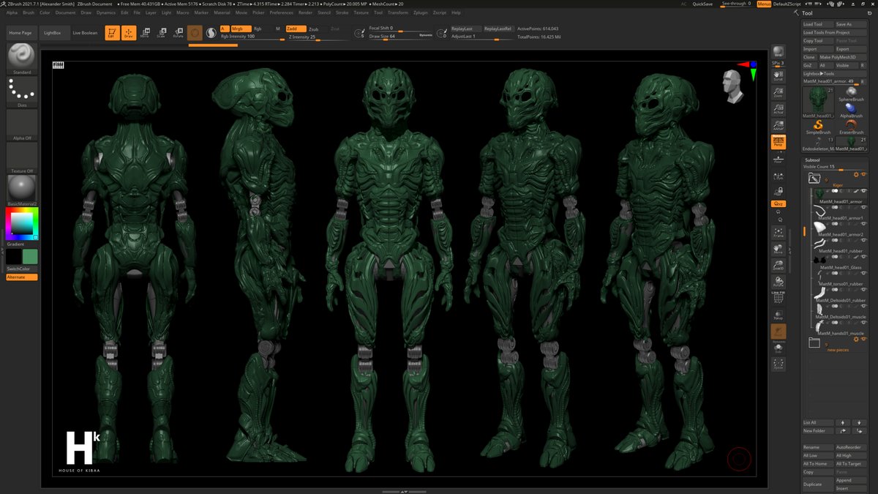Select the EraserBrush tool thumbnail
The height and width of the screenshot is (494, 878).
click(x=850, y=128)
